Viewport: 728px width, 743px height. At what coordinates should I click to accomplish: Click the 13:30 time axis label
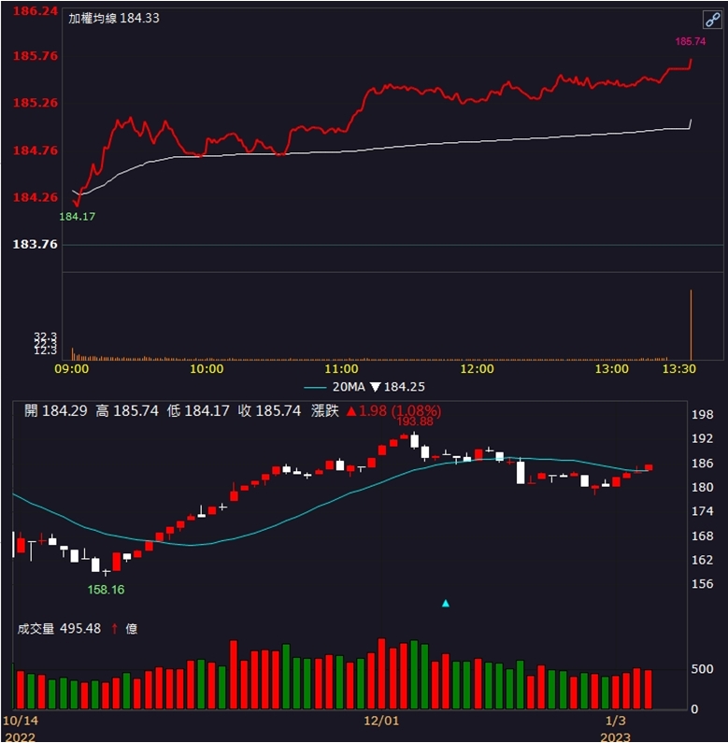679,368
